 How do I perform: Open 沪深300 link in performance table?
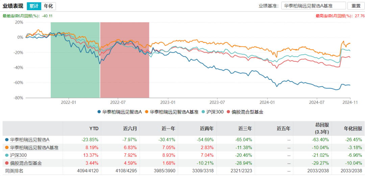18,155
